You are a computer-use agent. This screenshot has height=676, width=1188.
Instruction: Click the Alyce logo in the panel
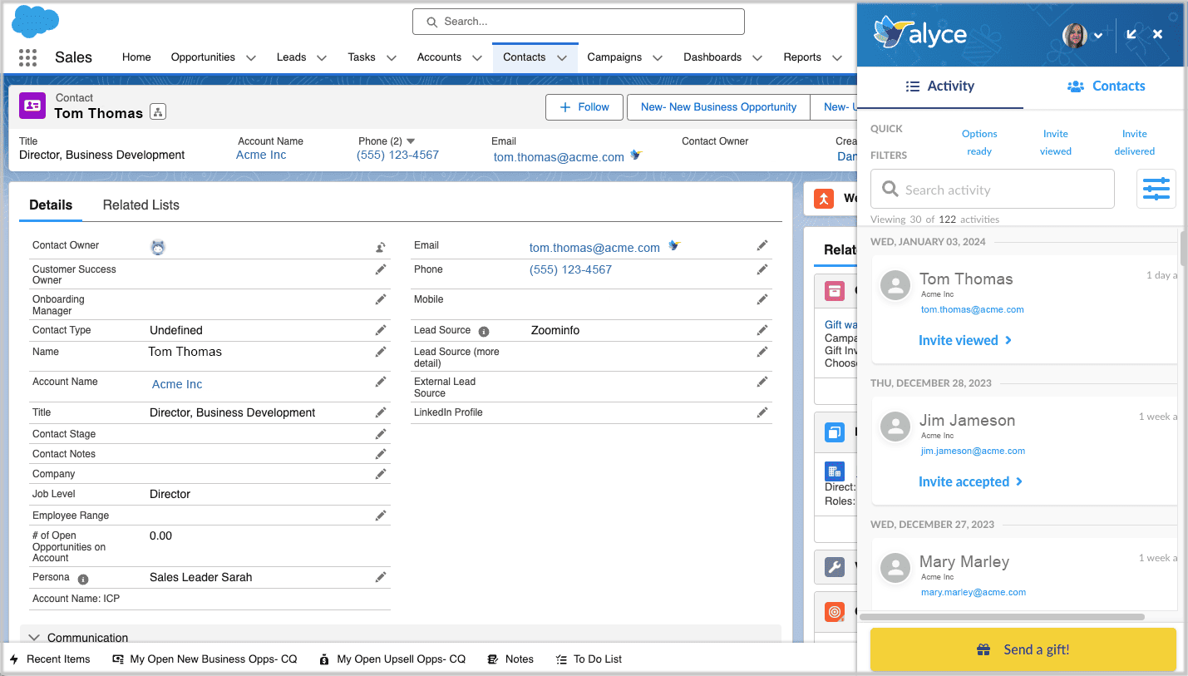coord(920,33)
